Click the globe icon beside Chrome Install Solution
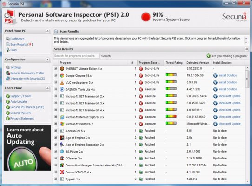 point(215,75)
